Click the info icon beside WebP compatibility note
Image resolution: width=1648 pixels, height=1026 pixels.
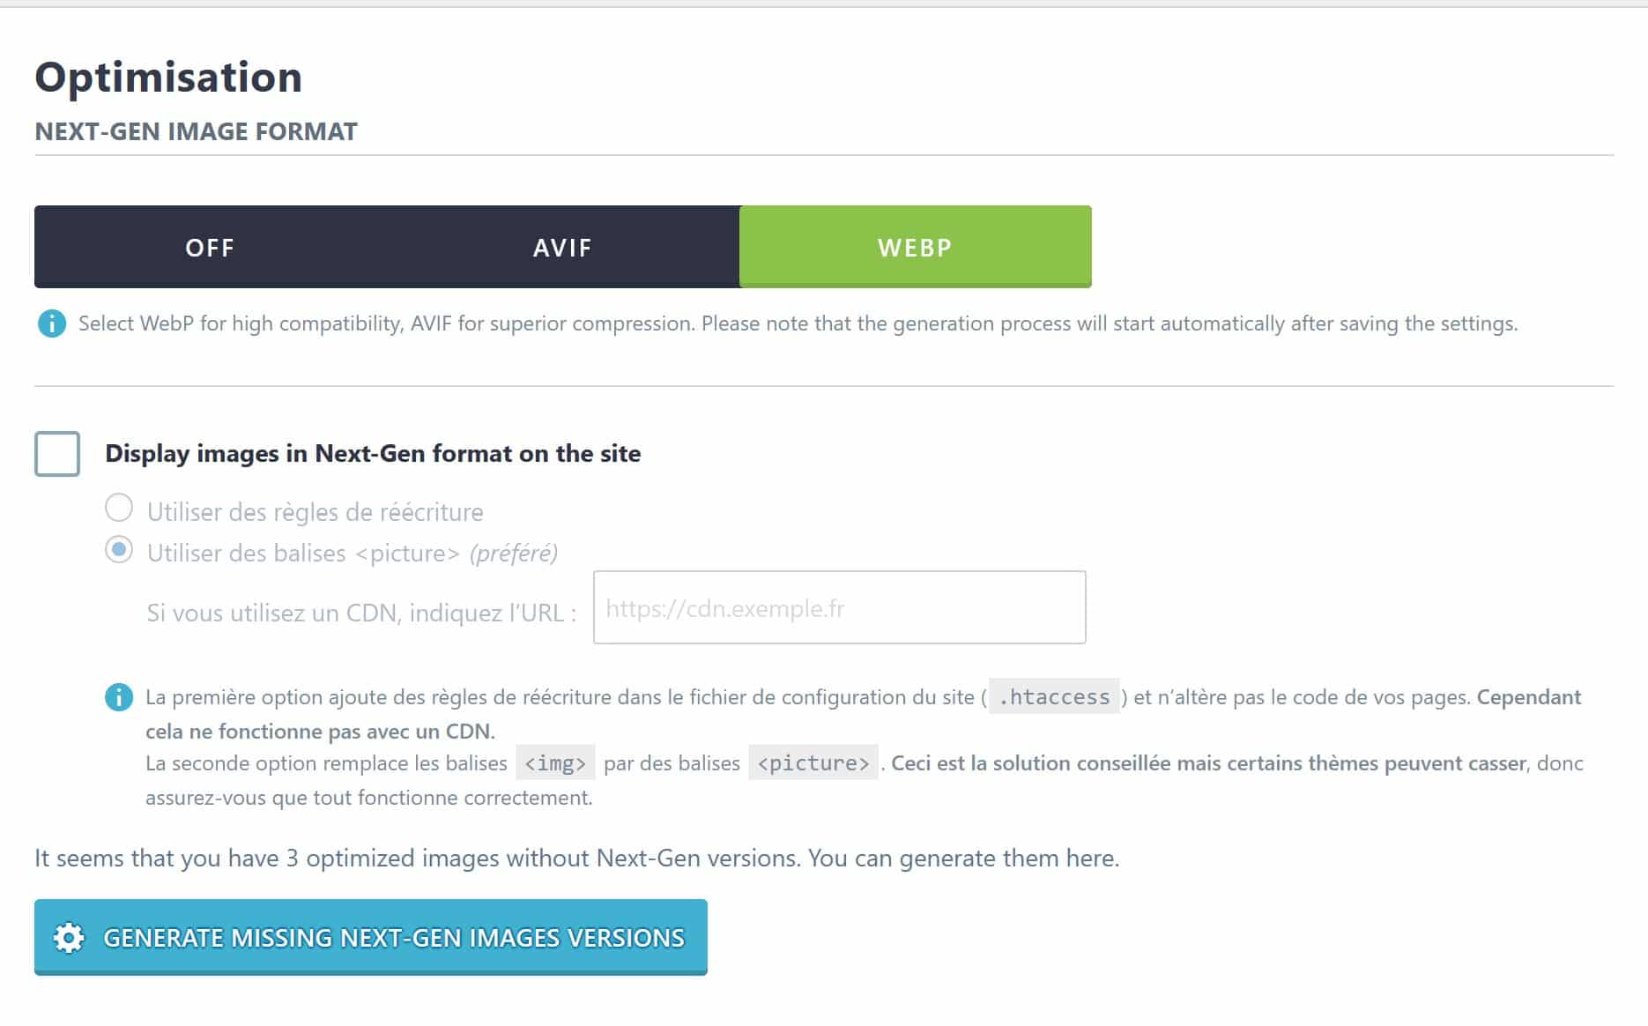pos(52,323)
